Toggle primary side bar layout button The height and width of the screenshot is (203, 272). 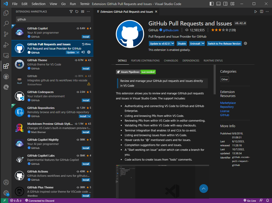click(x=211, y=4)
